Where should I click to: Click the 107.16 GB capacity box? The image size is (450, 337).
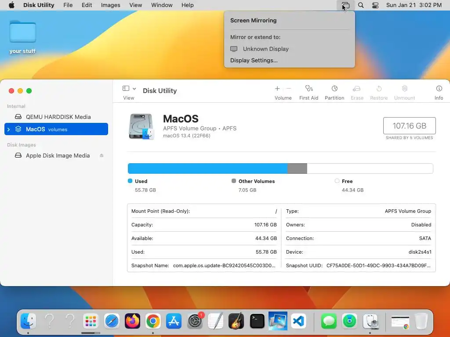tap(409, 125)
